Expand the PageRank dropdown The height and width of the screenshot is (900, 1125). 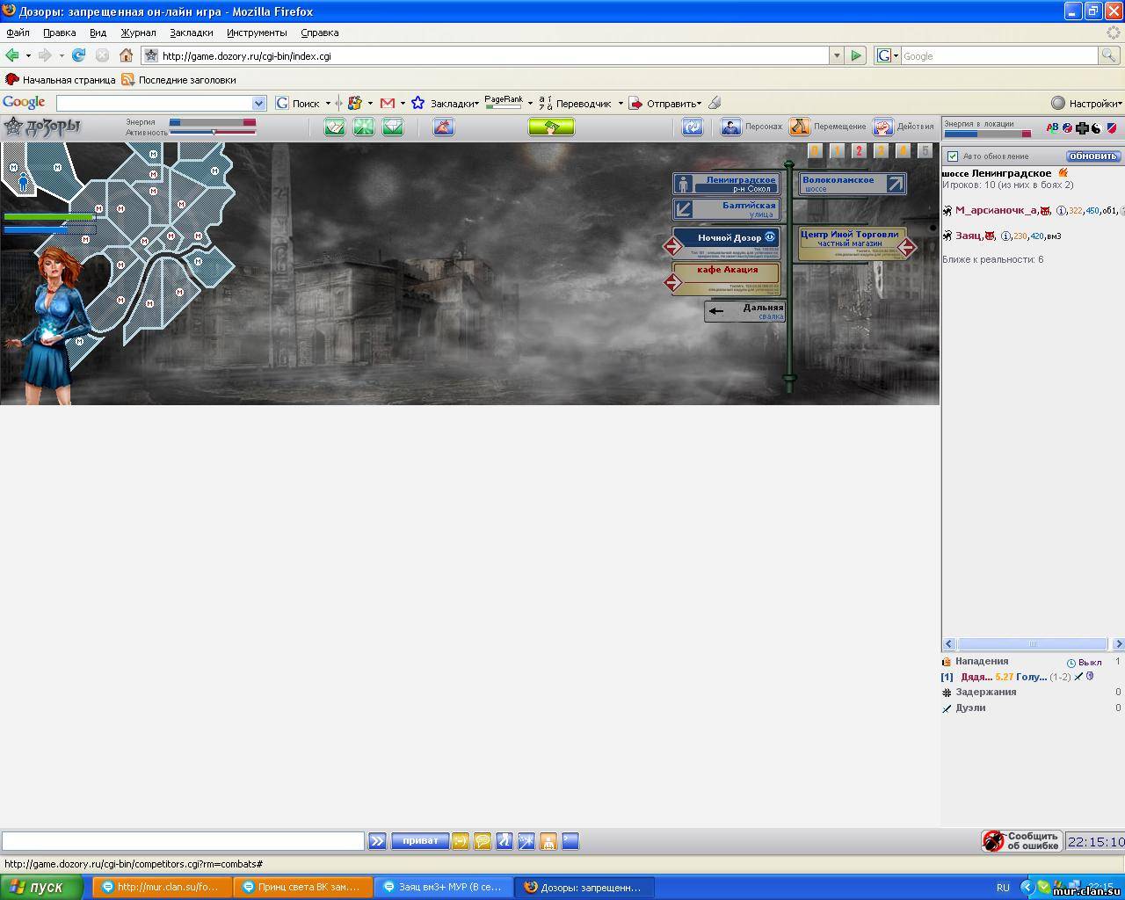(530, 104)
